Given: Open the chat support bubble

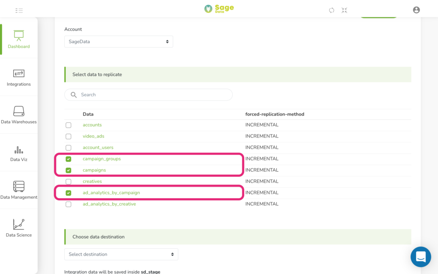Looking at the screenshot, I should pos(421,257).
